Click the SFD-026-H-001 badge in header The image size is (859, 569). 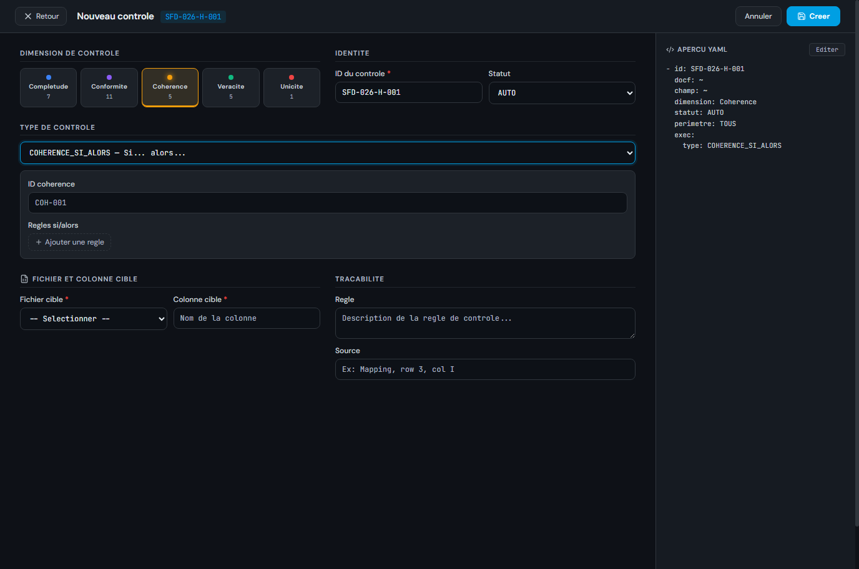coord(193,17)
